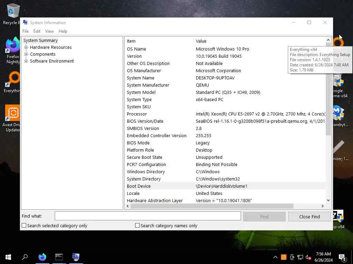Enable Search category names only
Viewport: 353px width, 264px height.
pyautogui.click(x=137, y=225)
